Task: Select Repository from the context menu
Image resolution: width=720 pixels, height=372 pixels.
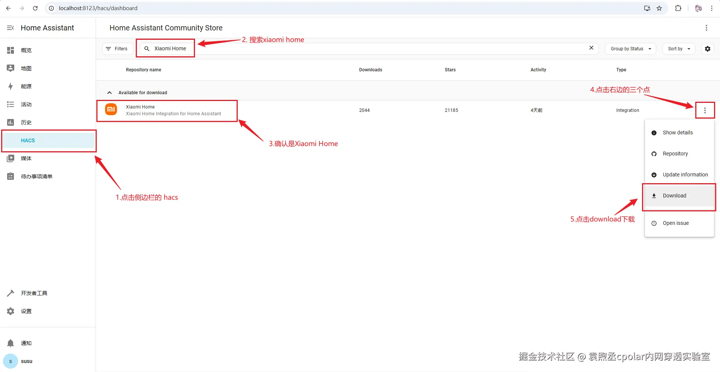Action: coord(679,154)
